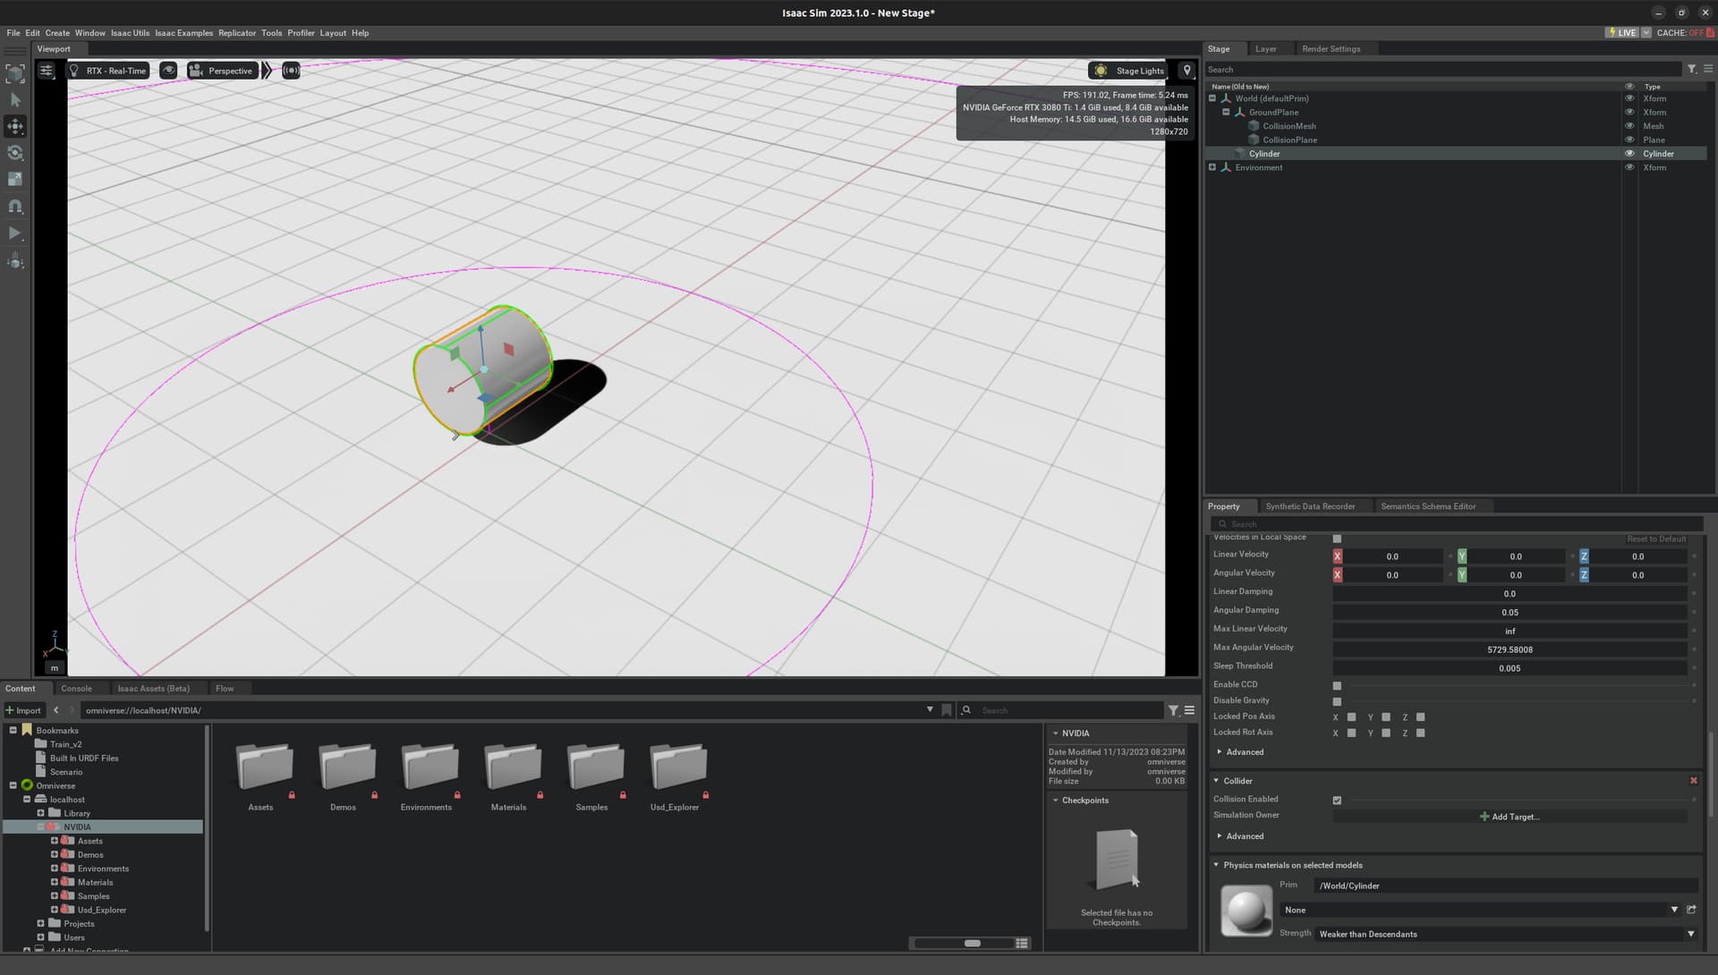Click the Add Target button

pos(1510,817)
